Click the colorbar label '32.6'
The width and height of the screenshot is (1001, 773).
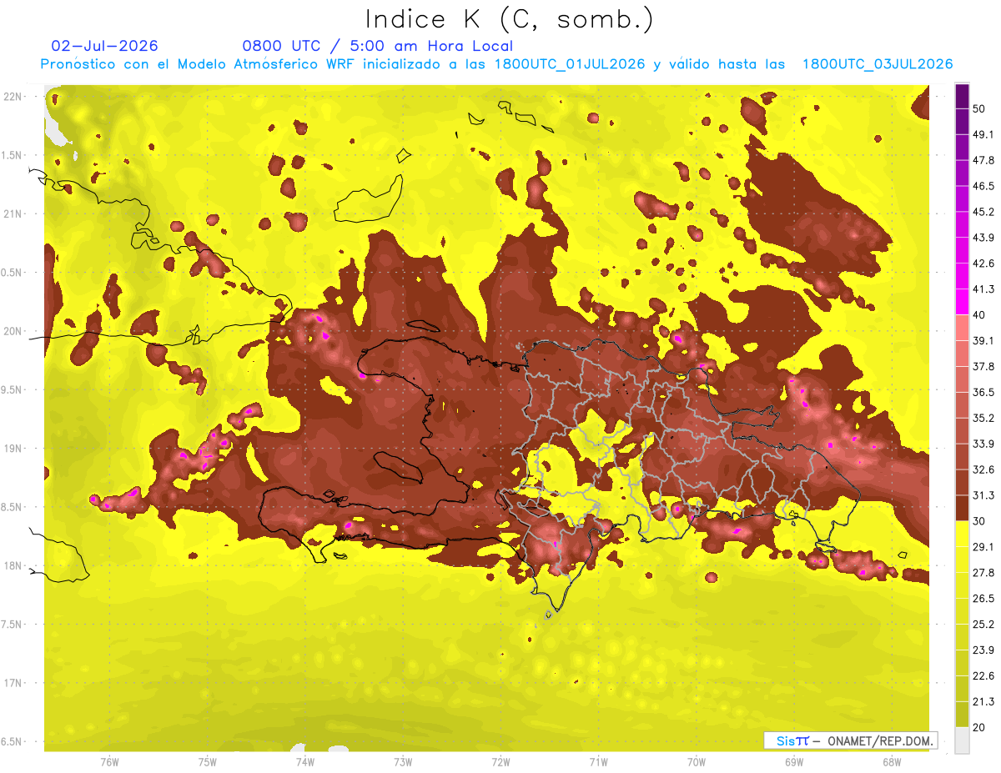(x=983, y=469)
